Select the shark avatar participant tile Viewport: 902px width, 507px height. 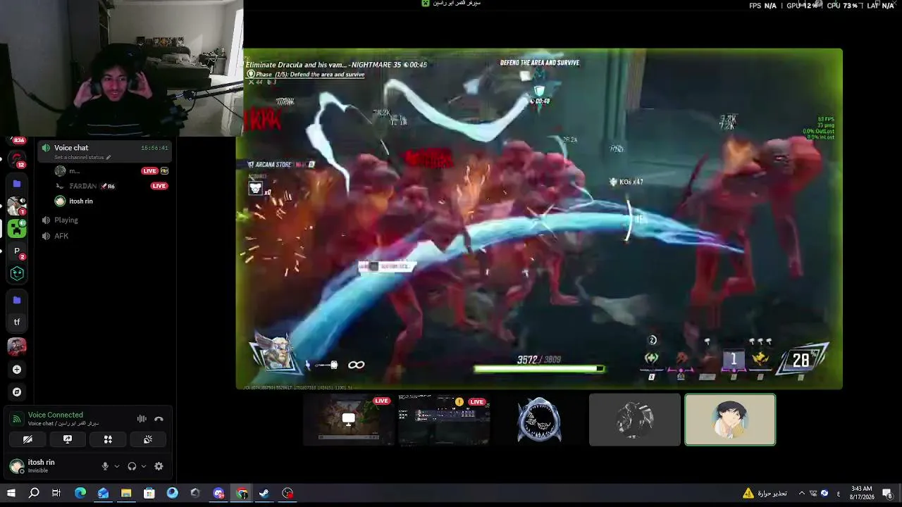point(539,420)
